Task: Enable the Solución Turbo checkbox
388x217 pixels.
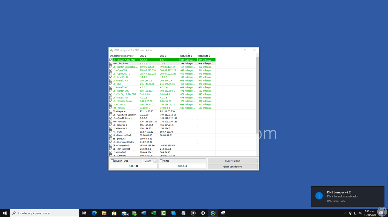Action: [x=112, y=161]
